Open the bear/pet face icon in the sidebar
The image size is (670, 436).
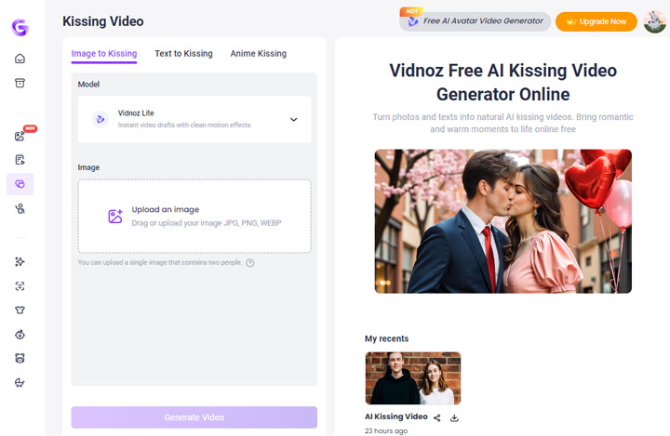pyautogui.click(x=20, y=358)
